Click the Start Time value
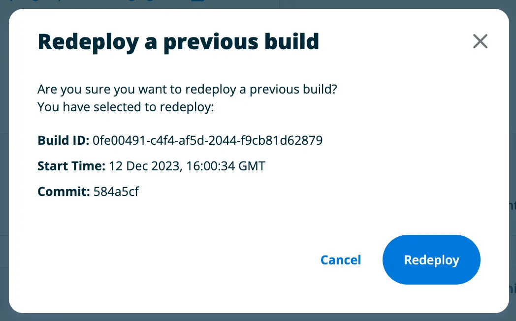Screen dimensions: 516x321 click(186, 166)
